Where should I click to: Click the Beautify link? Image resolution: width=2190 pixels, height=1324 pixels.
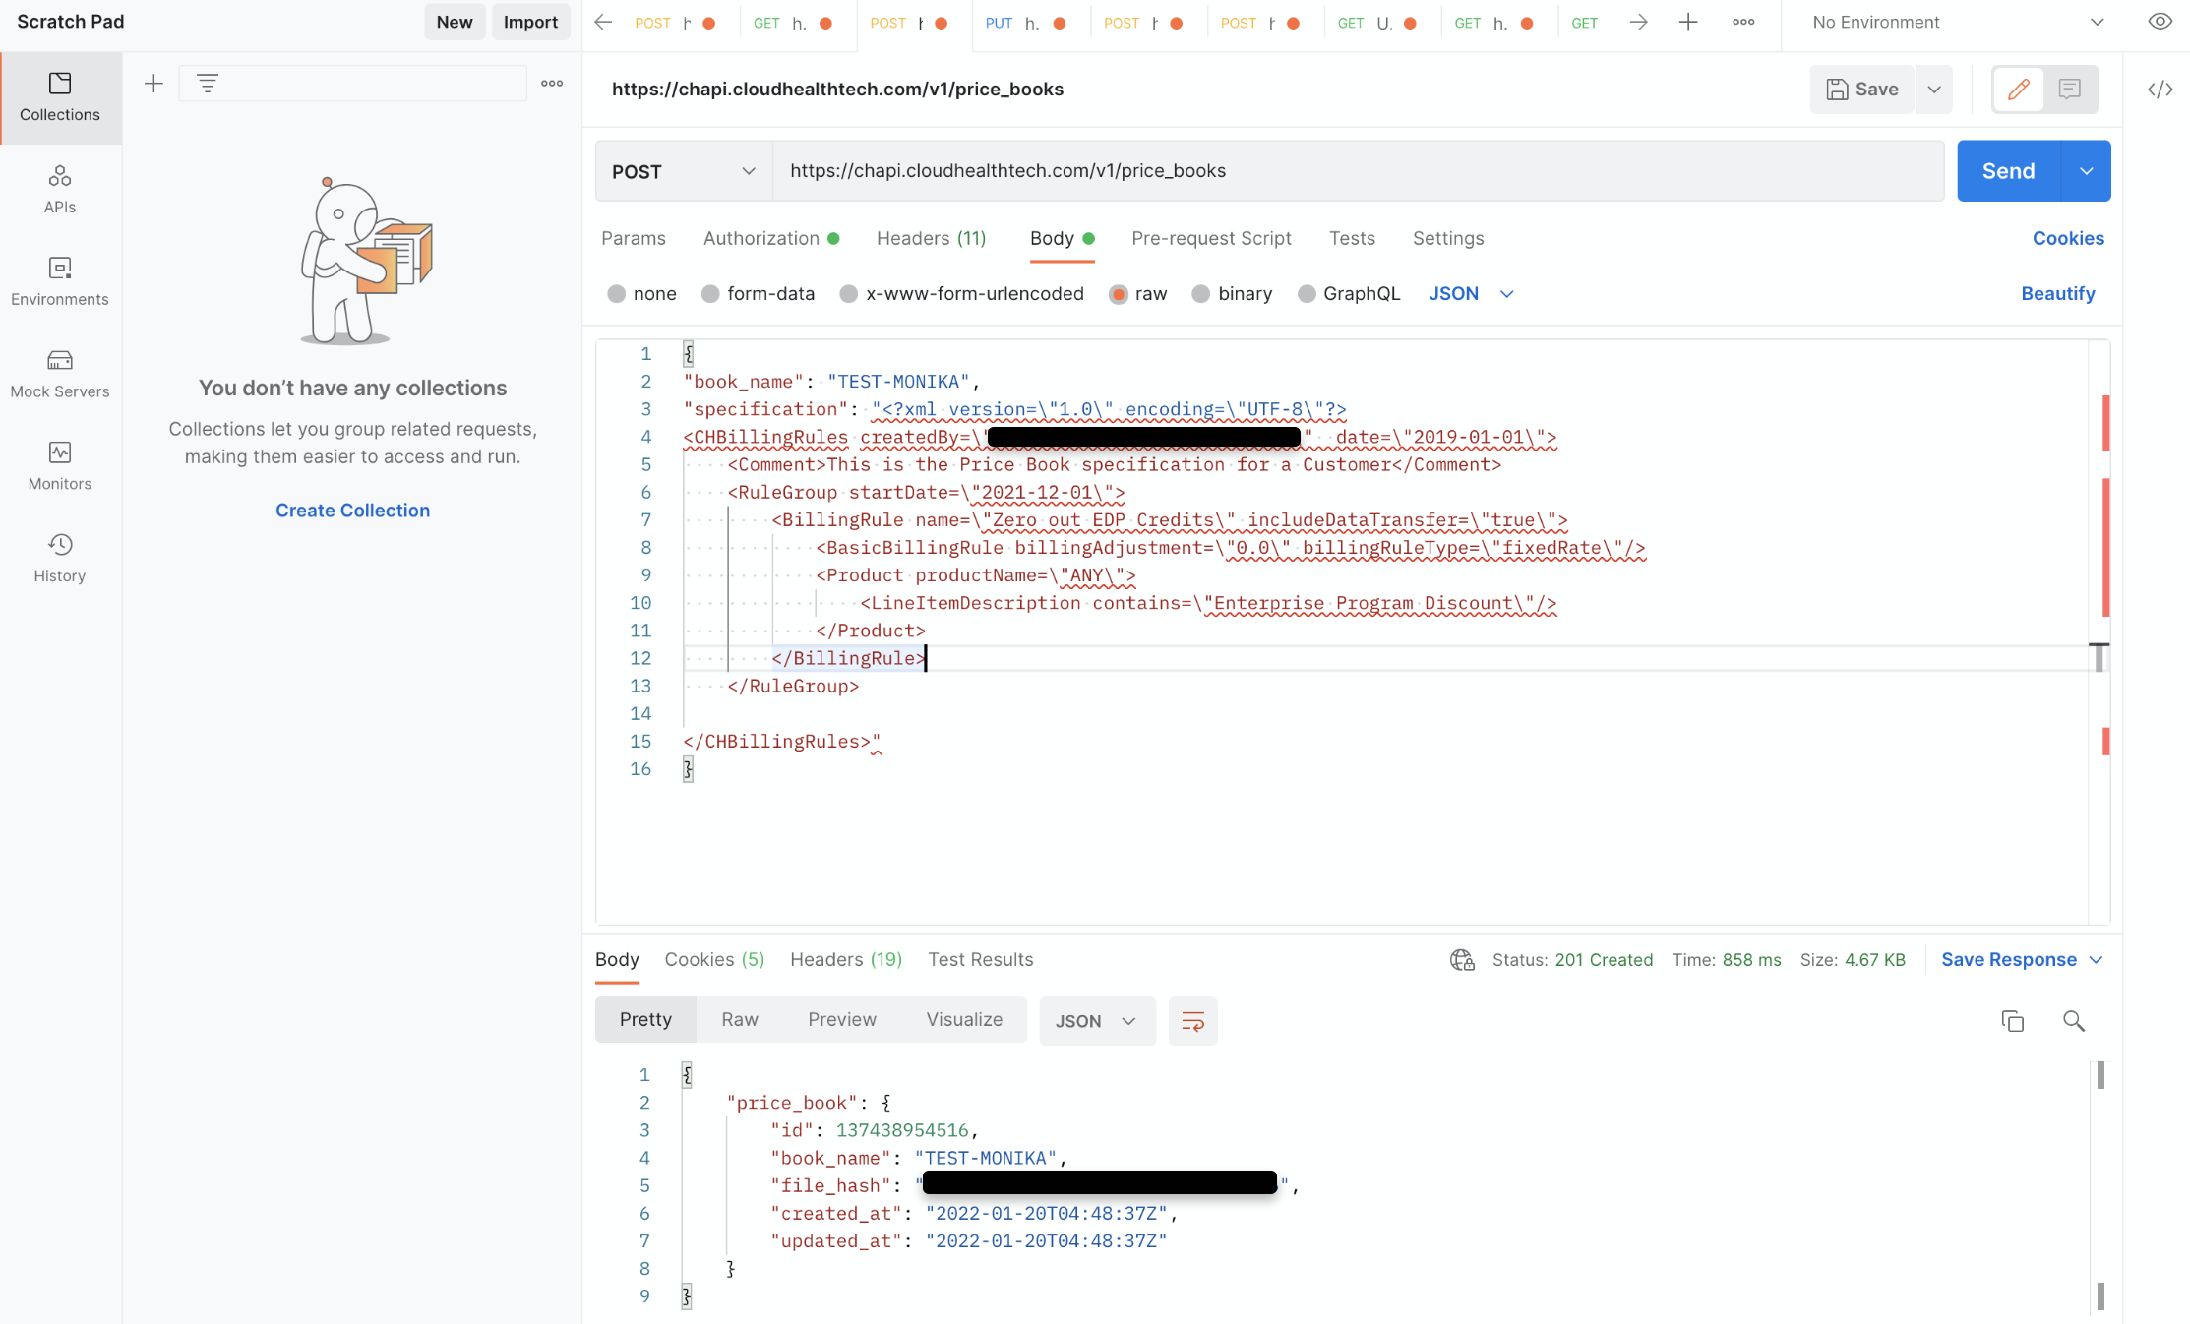[2057, 294]
